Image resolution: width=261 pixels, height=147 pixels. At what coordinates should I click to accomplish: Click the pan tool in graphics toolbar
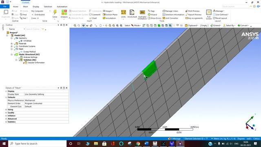click(106, 25)
